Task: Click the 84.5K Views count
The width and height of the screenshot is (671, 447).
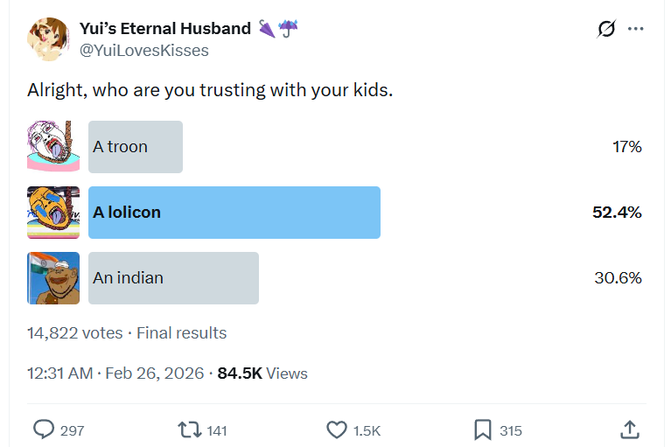Action: tap(262, 374)
